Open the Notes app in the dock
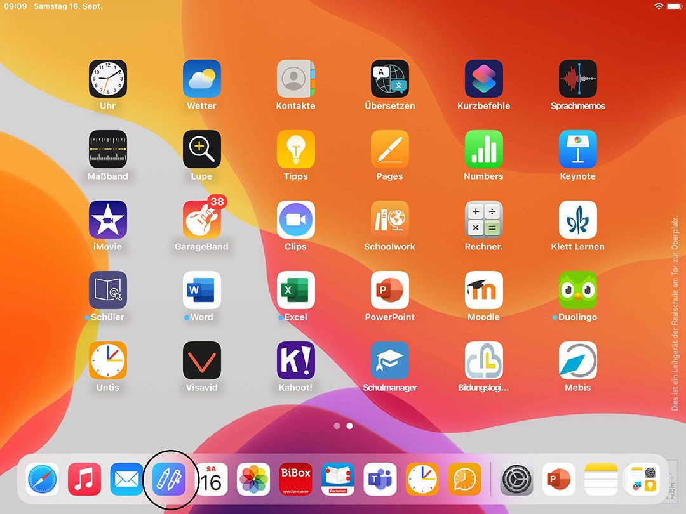 click(601, 479)
